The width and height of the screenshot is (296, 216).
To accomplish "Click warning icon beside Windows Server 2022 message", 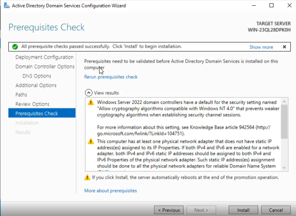I will pyautogui.click(x=91, y=102).
